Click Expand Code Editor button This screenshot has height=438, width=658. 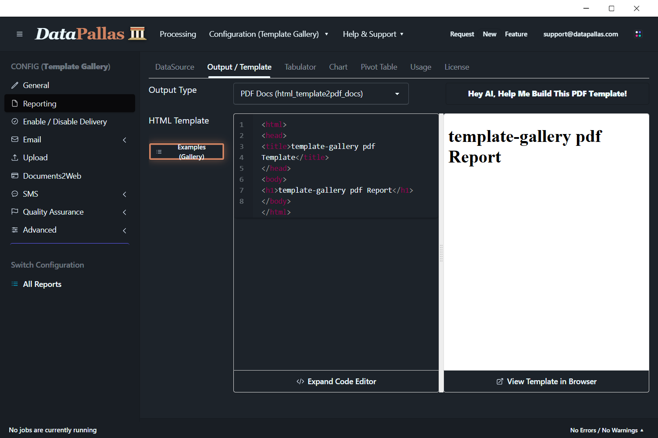coord(336,381)
